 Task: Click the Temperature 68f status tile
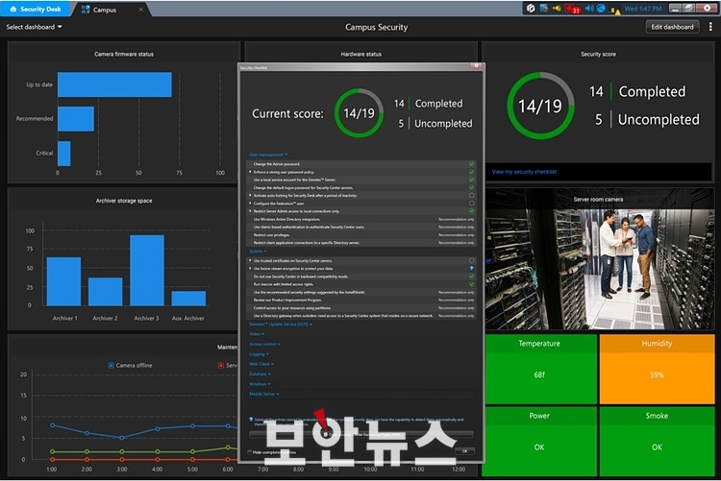click(x=539, y=369)
